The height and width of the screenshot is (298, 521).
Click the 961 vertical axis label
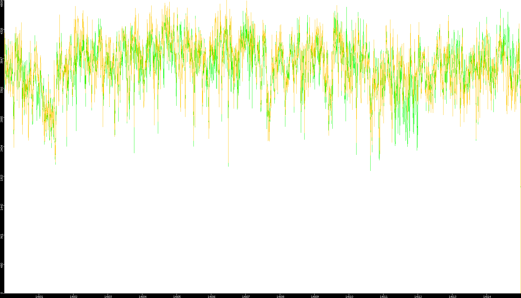(2, 236)
